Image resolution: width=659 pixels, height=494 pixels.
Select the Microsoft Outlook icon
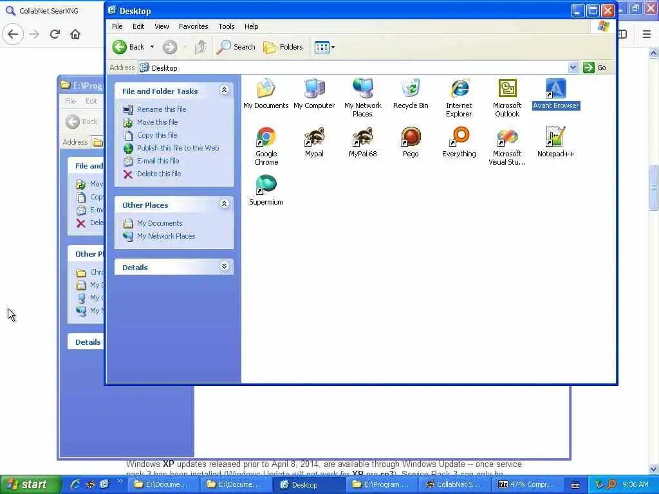click(x=507, y=98)
